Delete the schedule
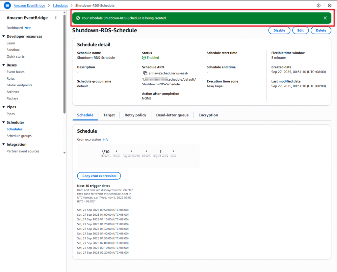 tap(321, 30)
